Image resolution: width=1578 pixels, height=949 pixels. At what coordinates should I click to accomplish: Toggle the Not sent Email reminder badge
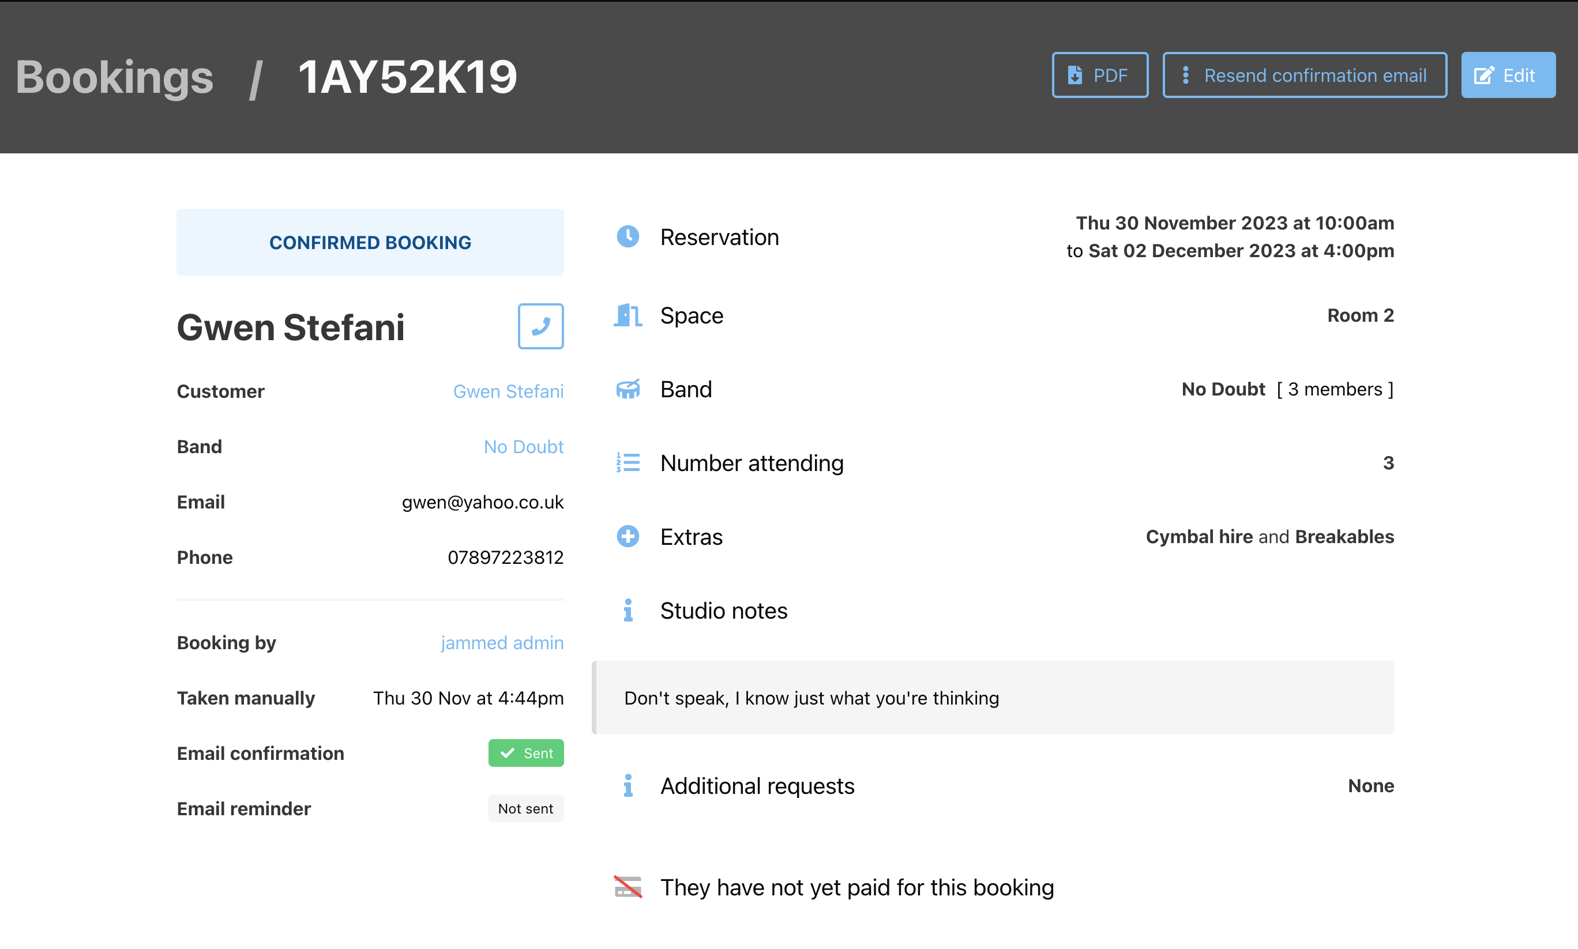coord(526,808)
